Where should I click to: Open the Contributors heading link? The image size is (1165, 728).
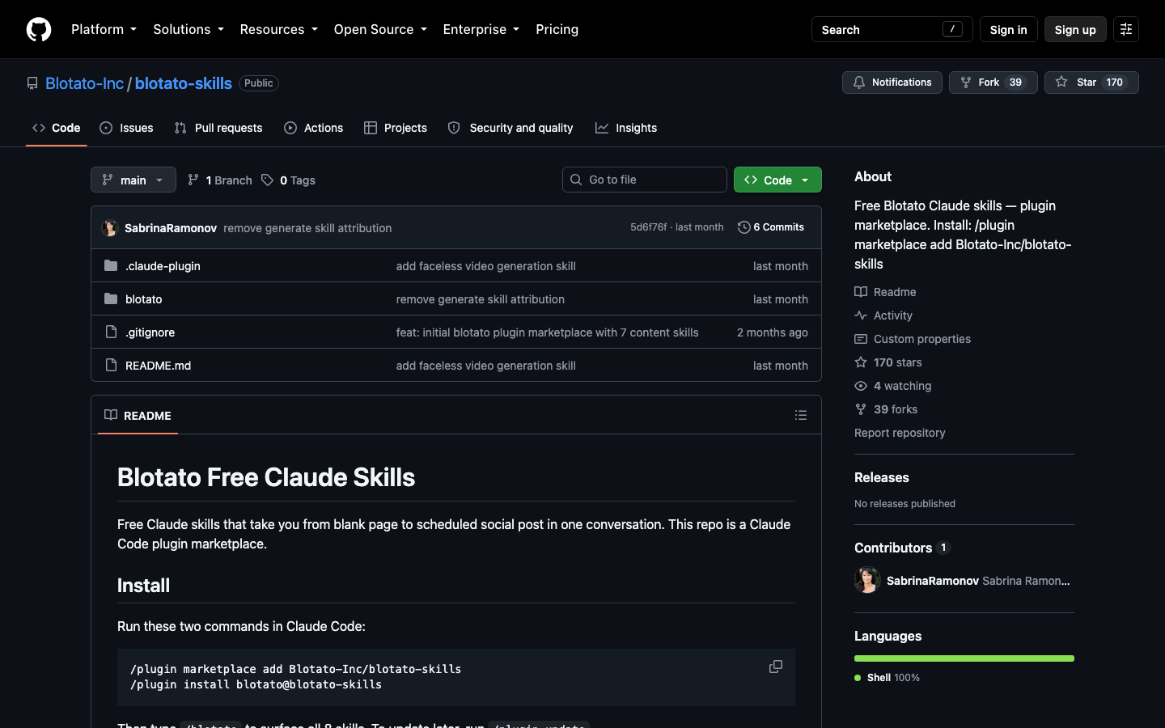tap(901, 548)
